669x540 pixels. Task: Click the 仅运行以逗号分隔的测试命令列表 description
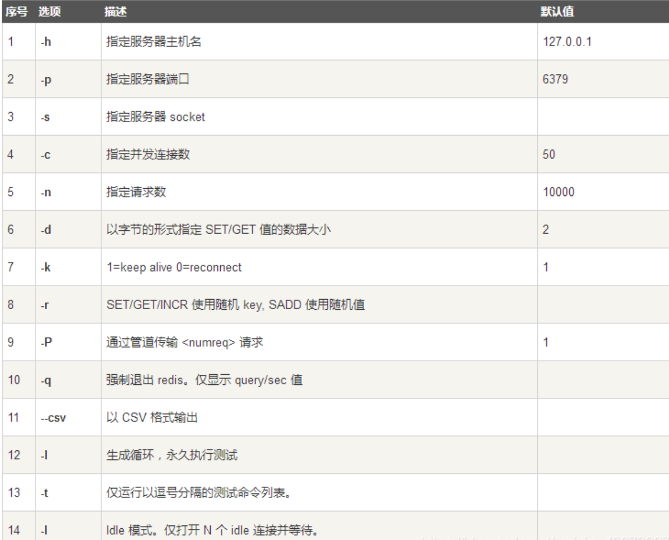pos(199,492)
